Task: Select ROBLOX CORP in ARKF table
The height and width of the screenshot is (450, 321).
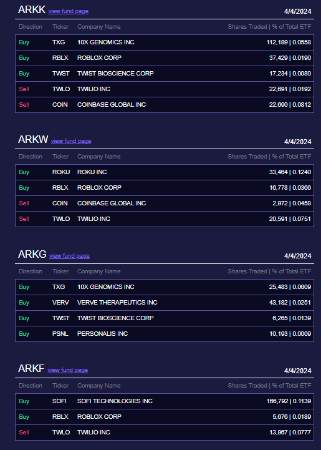Action: point(99,417)
